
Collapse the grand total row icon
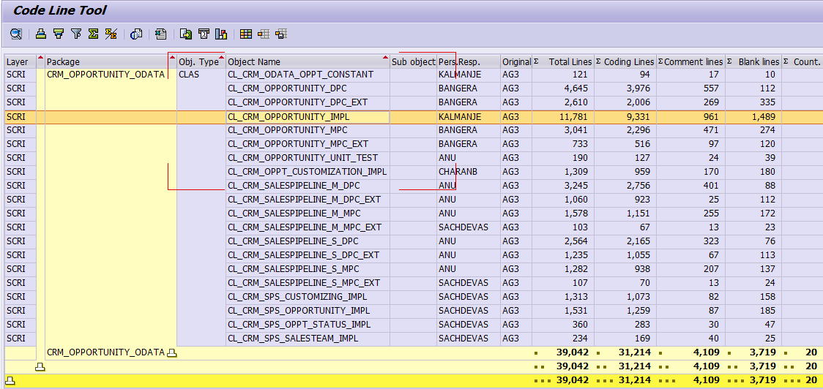(10, 381)
